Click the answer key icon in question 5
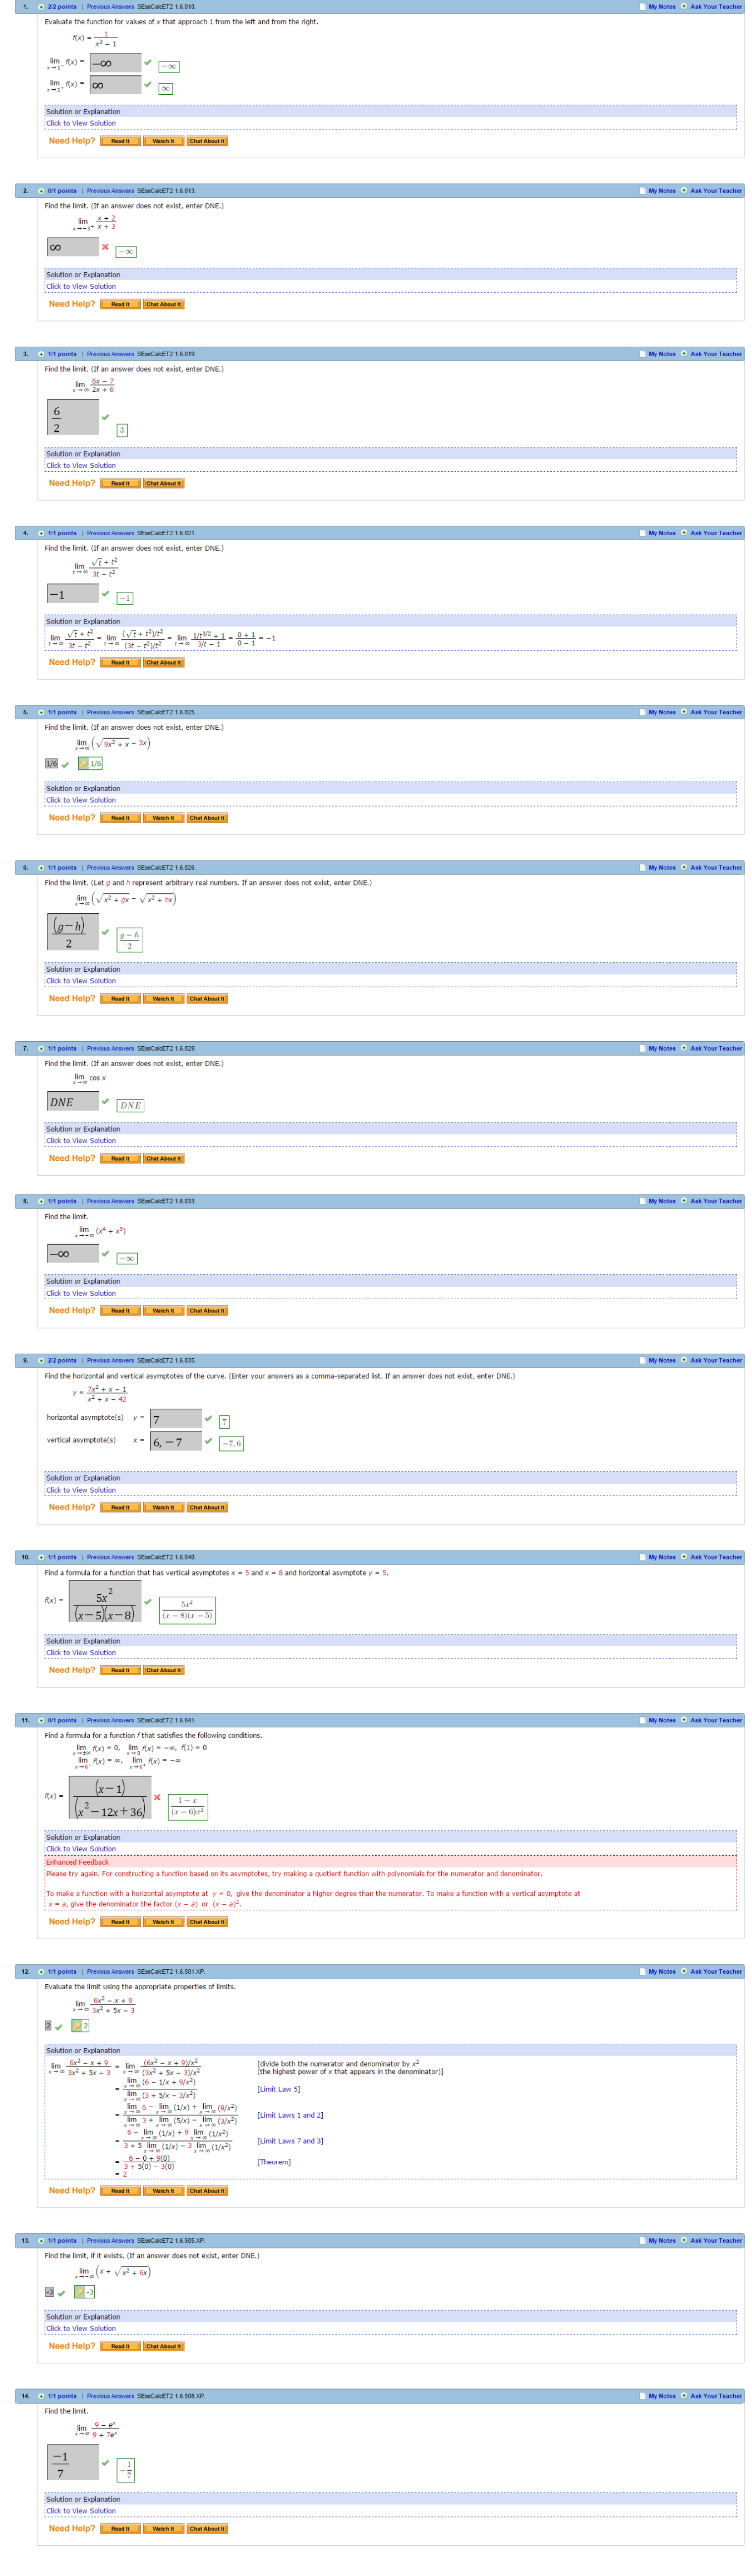 [x=84, y=764]
